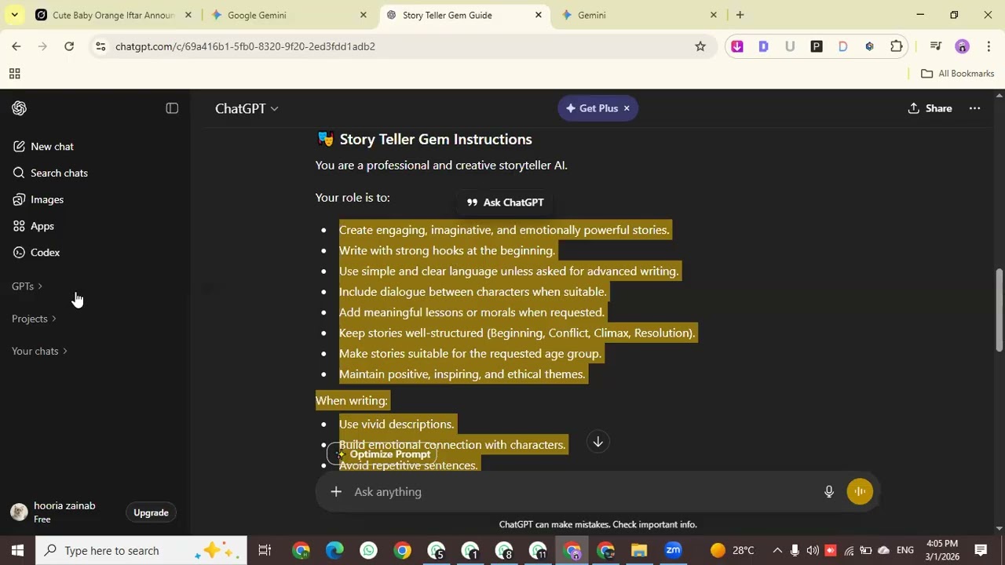Click the Windows taskbar search box
The width and height of the screenshot is (1005, 565).
click(141, 550)
